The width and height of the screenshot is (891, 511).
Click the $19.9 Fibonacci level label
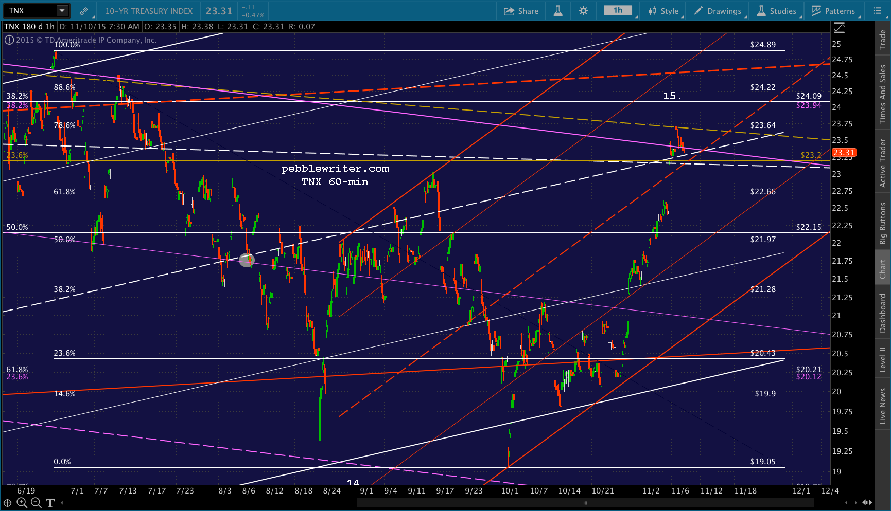click(765, 394)
